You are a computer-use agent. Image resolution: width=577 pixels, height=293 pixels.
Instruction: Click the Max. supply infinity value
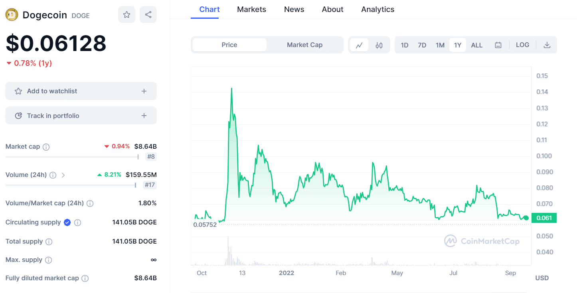click(x=154, y=260)
